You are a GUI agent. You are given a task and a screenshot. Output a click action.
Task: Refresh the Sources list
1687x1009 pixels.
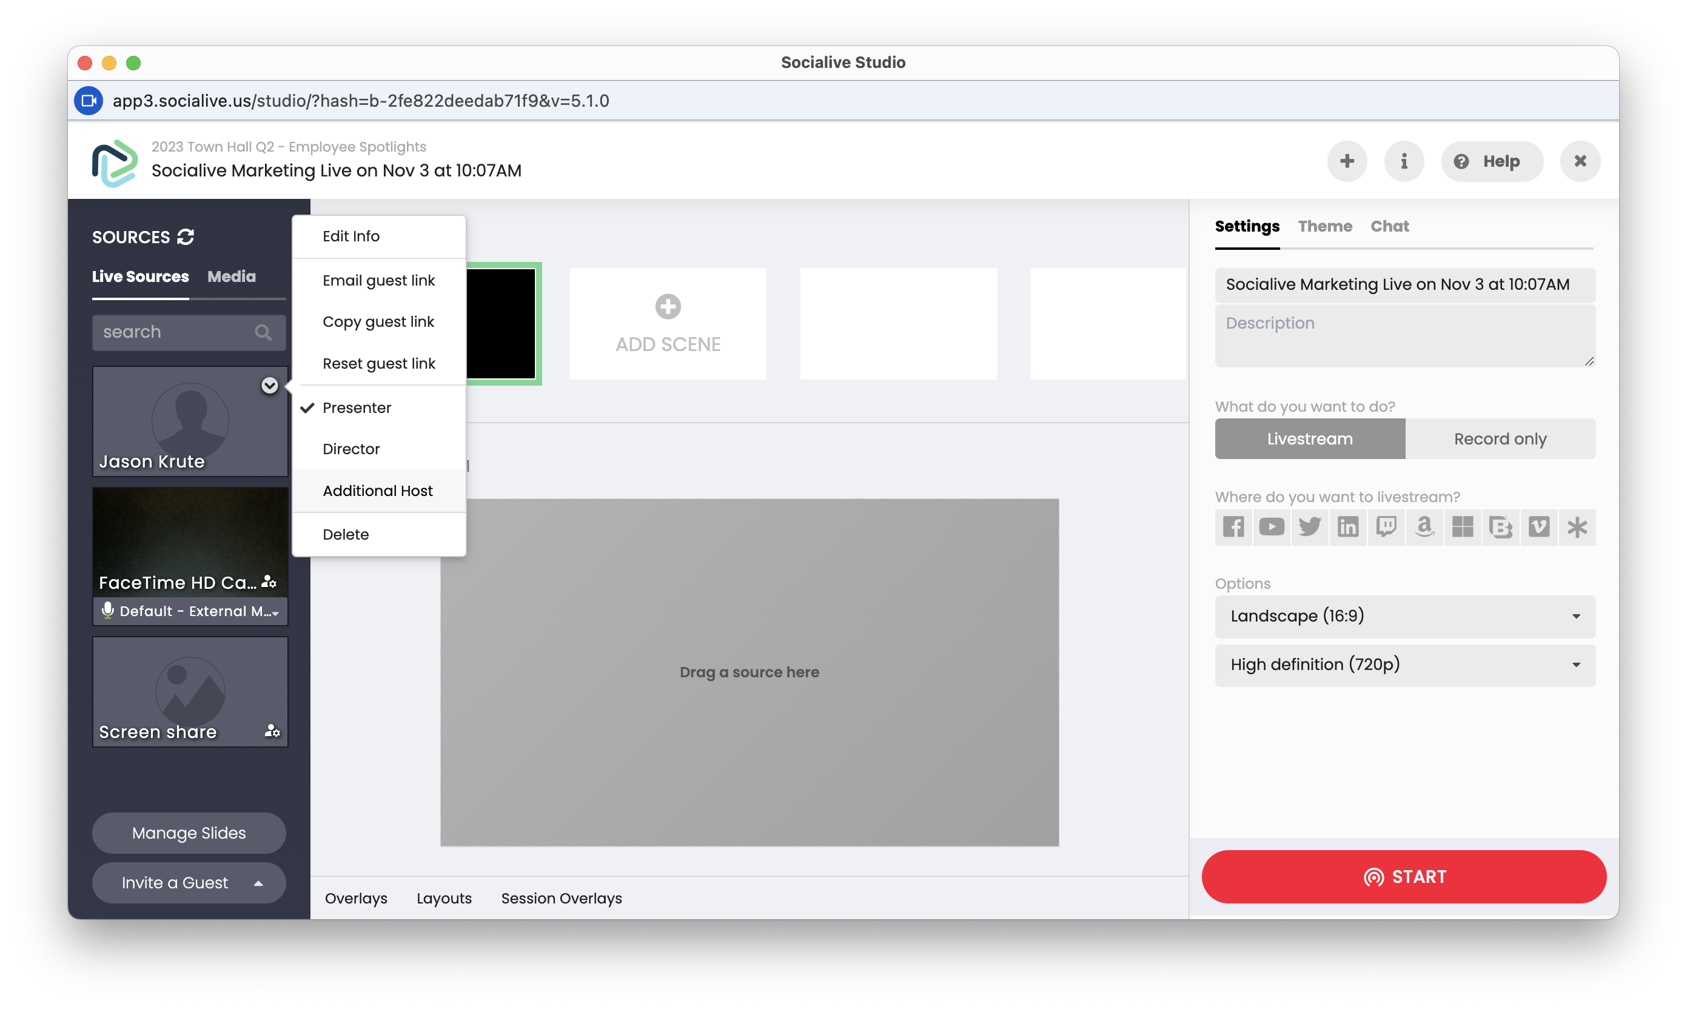[186, 236]
